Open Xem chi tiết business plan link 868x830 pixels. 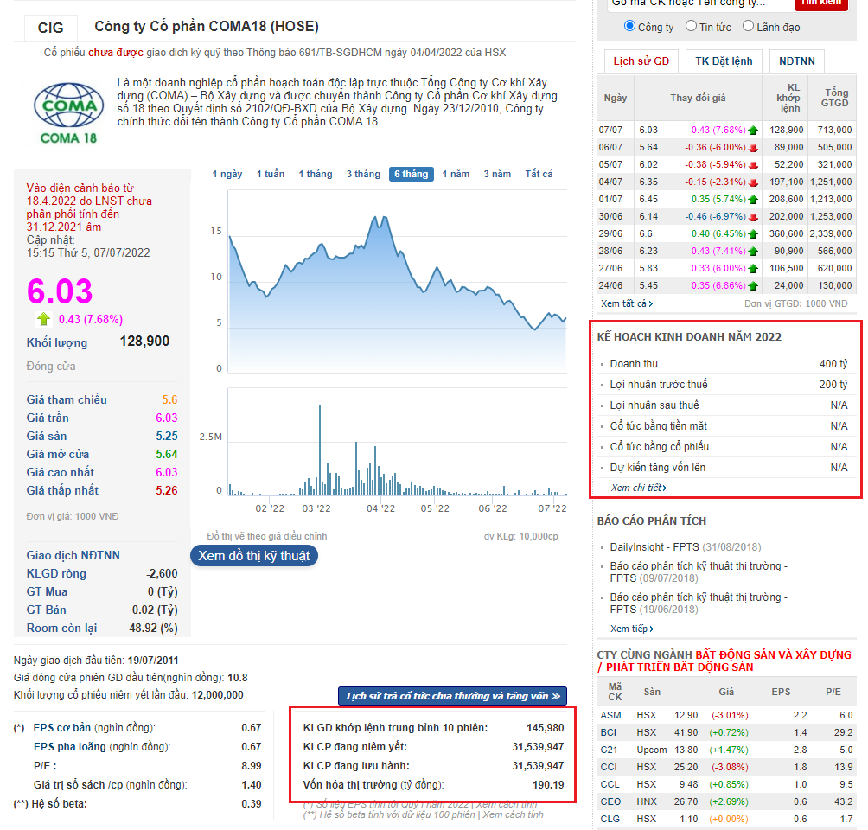click(x=638, y=488)
